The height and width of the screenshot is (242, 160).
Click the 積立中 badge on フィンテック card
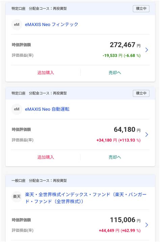click(141, 9)
